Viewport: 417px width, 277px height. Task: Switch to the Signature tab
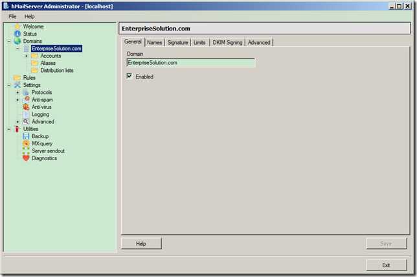tap(177, 43)
